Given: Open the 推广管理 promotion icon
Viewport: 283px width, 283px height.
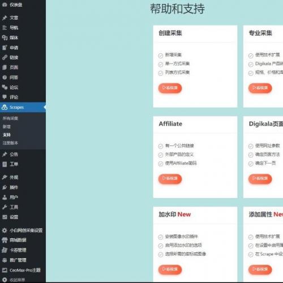Looking at the screenshot, I should [x=5, y=260].
